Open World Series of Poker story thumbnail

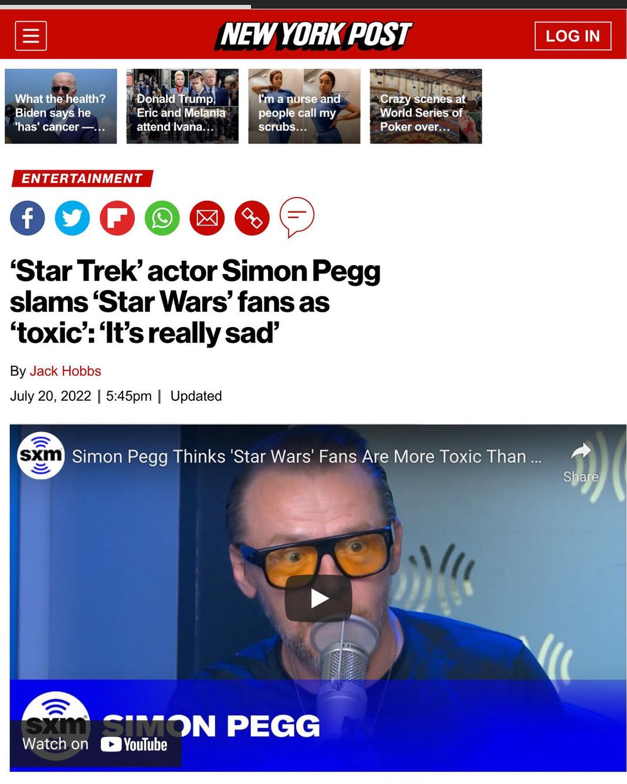click(426, 106)
